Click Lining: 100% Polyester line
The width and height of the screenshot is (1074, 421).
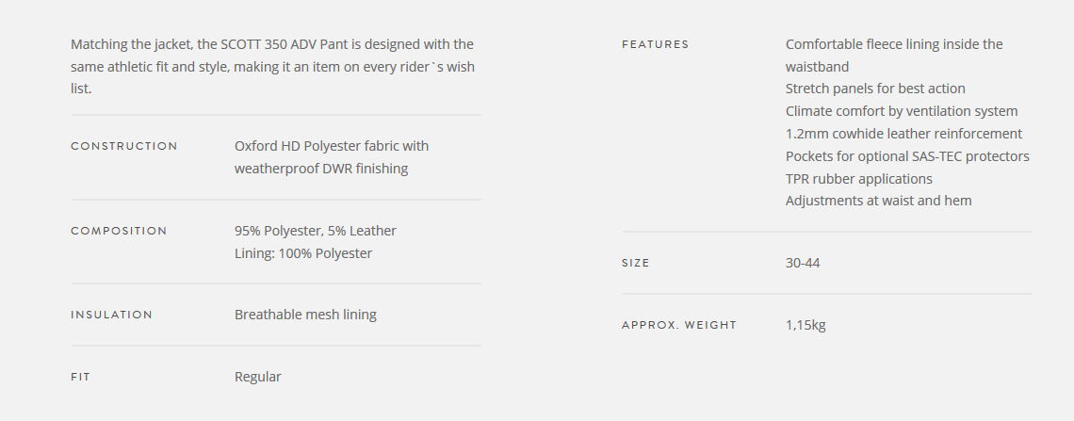tap(303, 253)
